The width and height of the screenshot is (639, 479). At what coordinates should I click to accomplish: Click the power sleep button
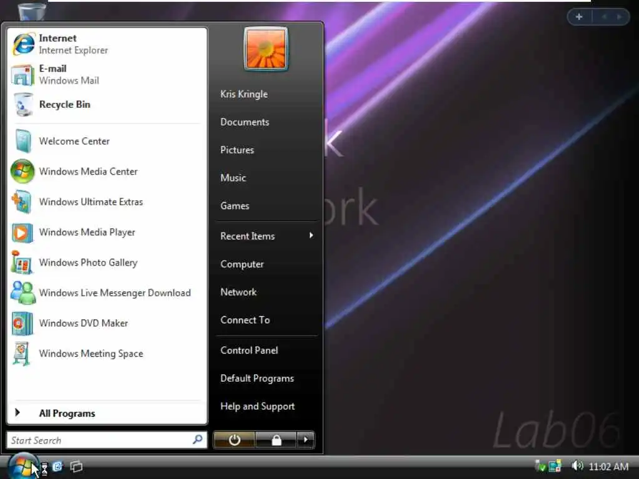(x=235, y=440)
